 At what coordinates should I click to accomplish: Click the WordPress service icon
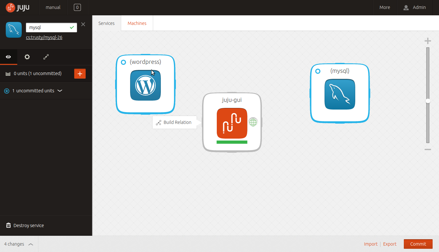coord(145,85)
